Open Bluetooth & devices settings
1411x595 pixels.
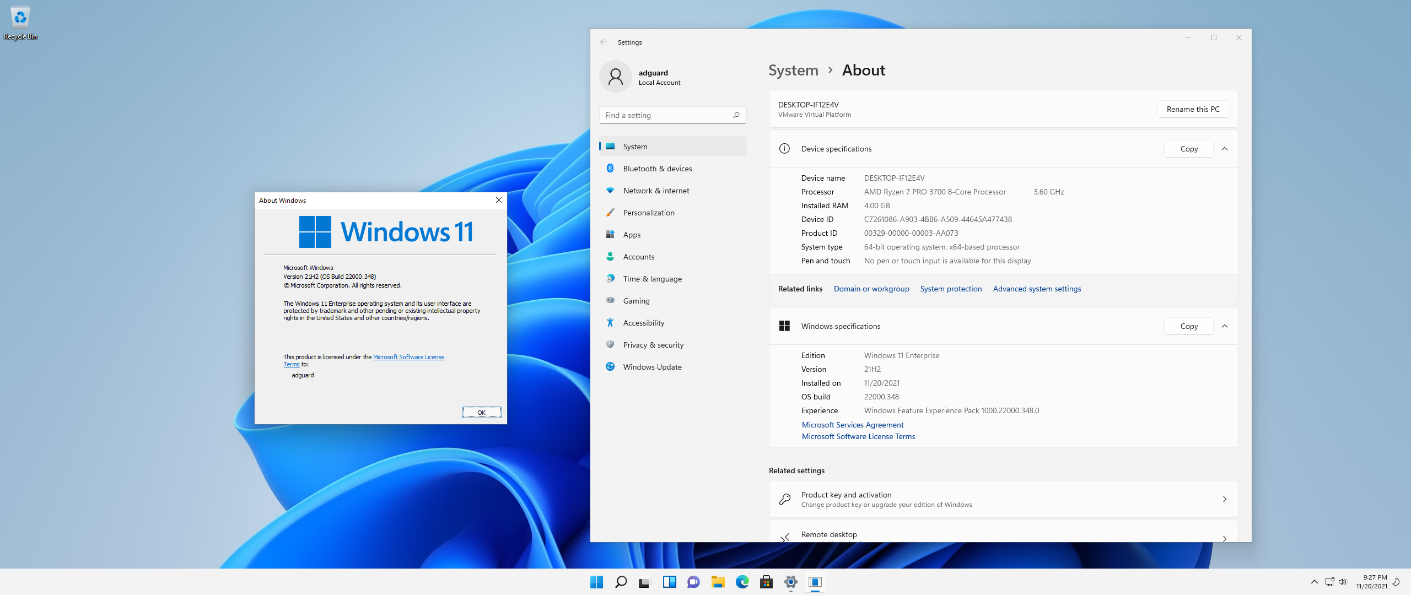(672, 169)
